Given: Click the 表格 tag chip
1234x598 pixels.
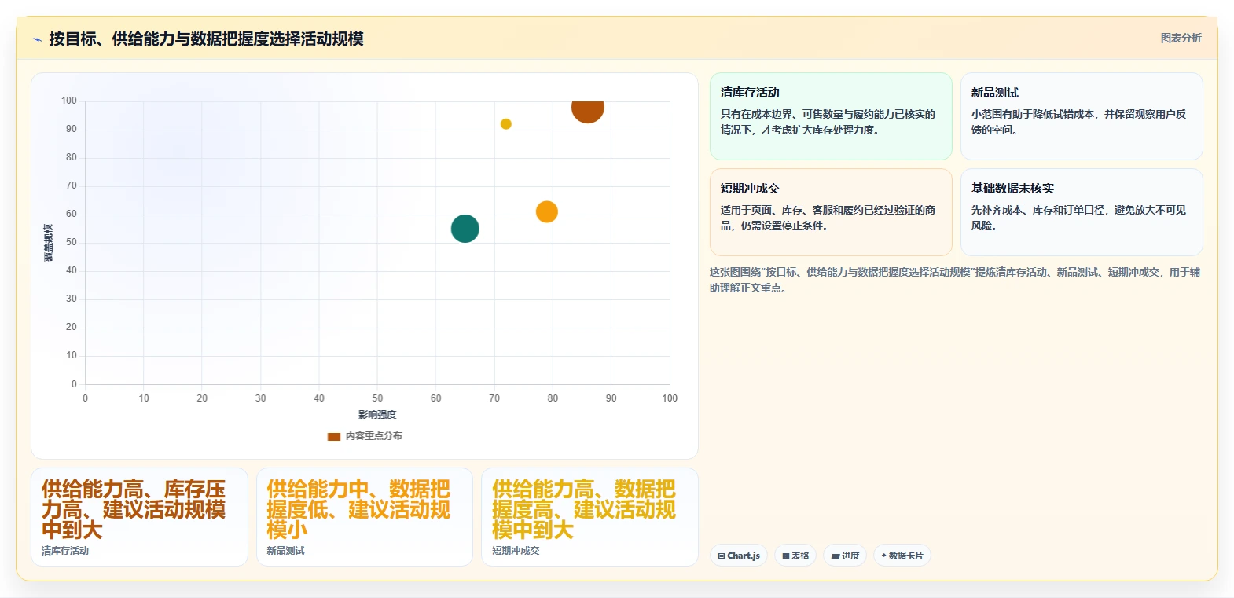Looking at the screenshot, I should pyautogui.click(x=795, y=556).
